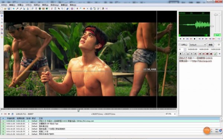Screen dimensions: 223x139
Task: Toggle green link-sliders button in audio panel
Action: [x=217, y=35]
